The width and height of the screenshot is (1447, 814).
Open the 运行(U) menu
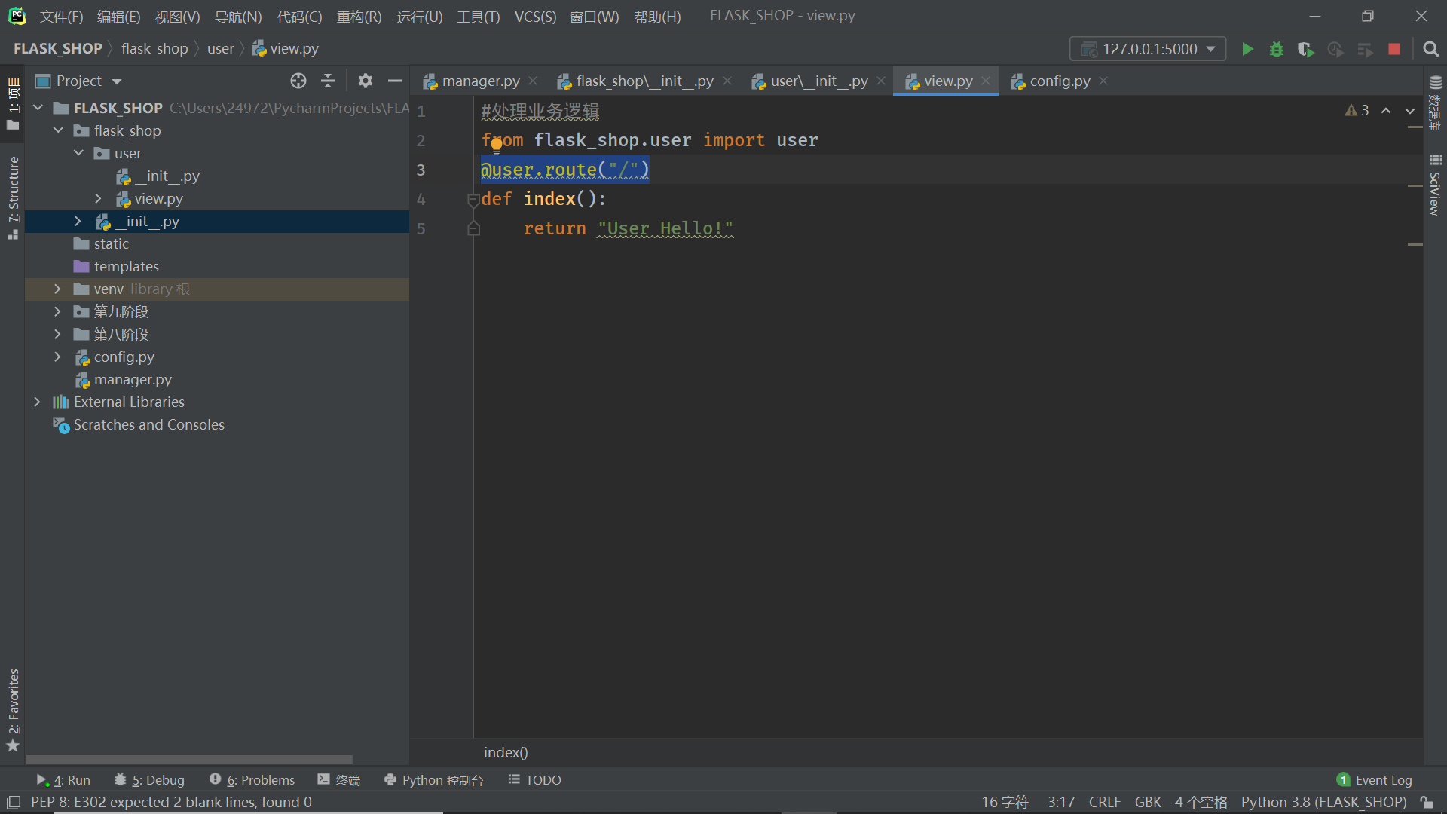click(420, 17)
